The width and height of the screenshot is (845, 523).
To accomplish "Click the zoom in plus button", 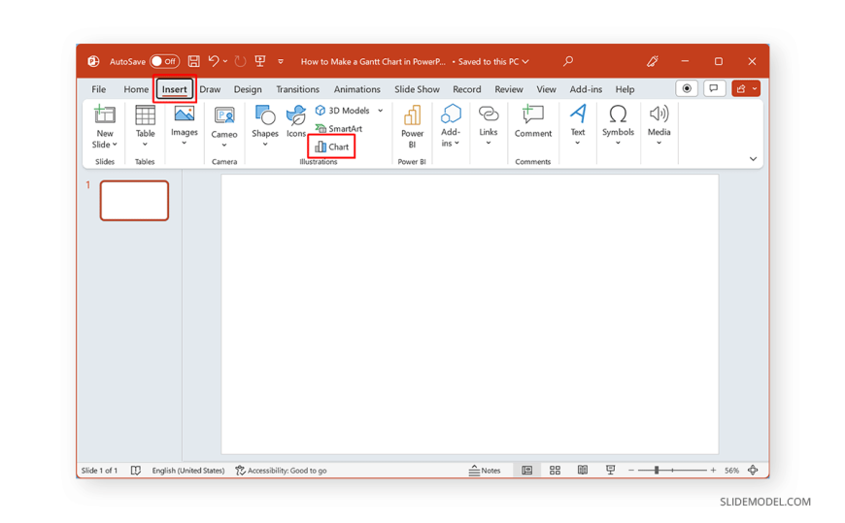I will (713, 471).
